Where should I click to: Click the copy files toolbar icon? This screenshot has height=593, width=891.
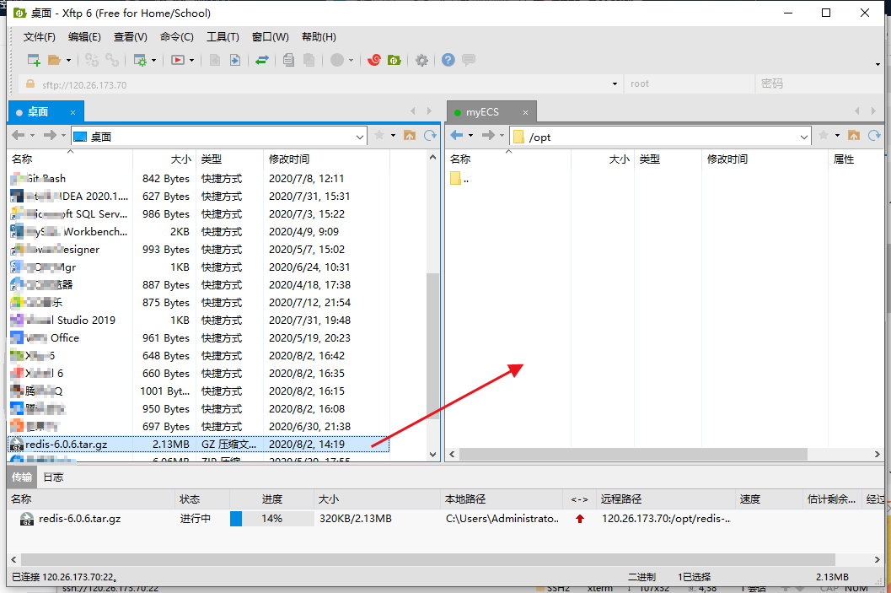(287, 60)
